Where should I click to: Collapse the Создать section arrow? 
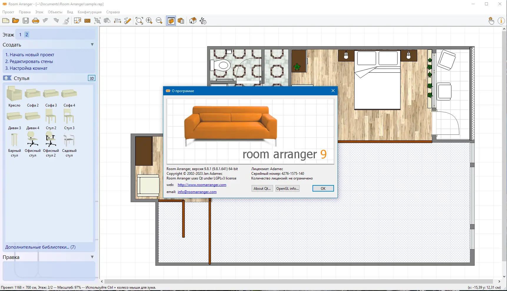[92, 45]
